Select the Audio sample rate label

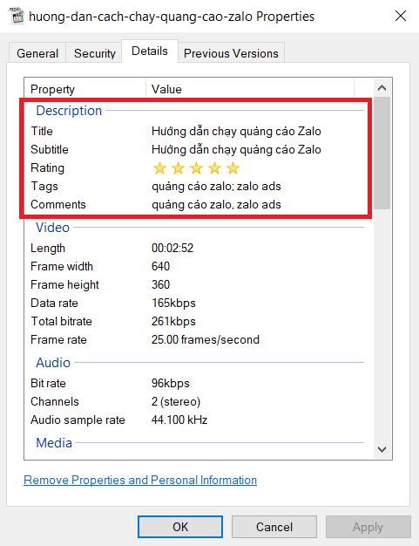click(78, 420)
